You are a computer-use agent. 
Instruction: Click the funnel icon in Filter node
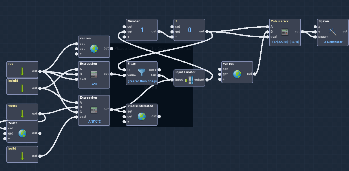[142, 72]
